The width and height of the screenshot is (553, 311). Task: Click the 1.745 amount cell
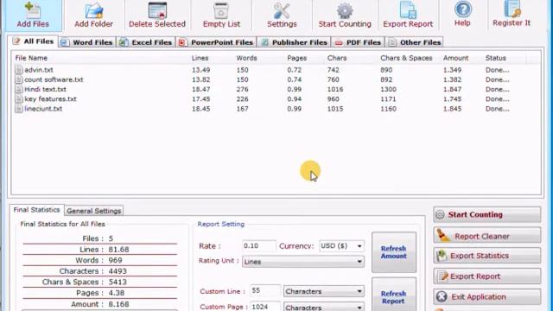[452, 99]
